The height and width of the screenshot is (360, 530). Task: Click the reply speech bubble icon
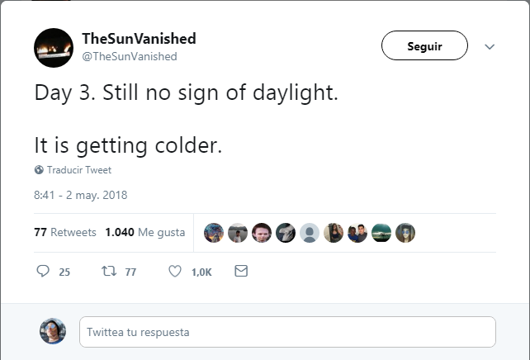(x=44, y=271)
